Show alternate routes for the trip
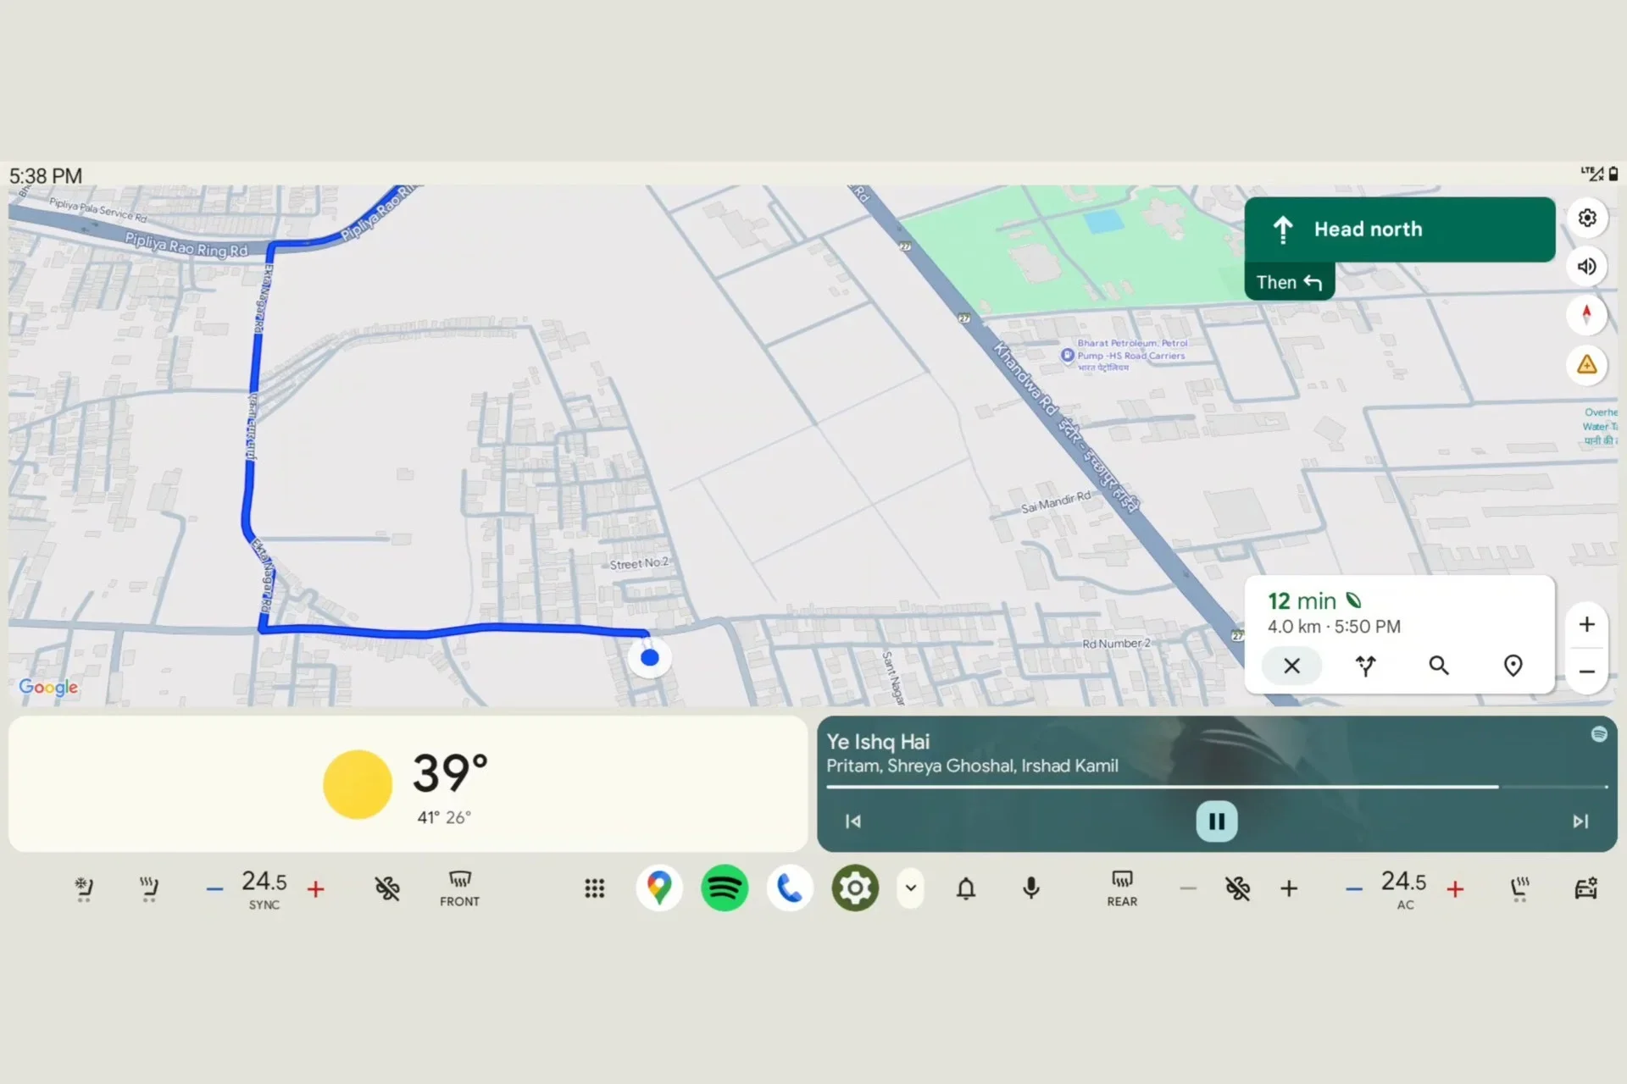The height and width of the screenshot is (1084, 1627). pos(1365,666)
